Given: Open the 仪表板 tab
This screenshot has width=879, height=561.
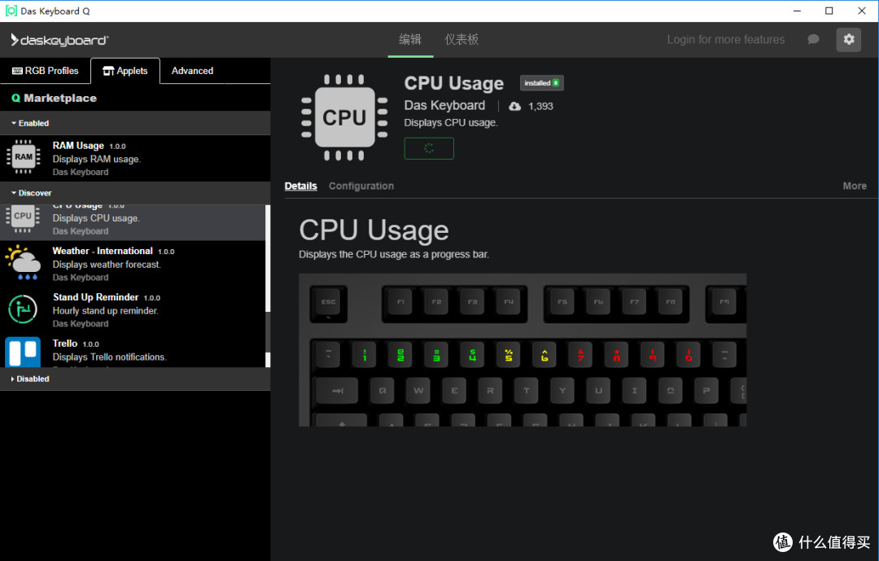Looking at the screenshot, I should (462, 39).
